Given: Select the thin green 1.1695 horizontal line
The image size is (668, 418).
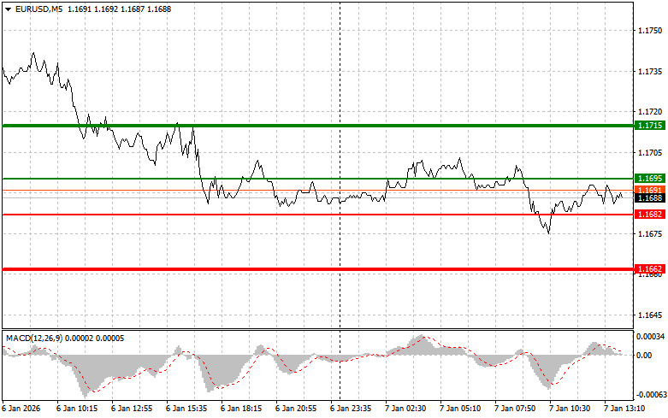Looking at the screenshot, I should 318,179.
